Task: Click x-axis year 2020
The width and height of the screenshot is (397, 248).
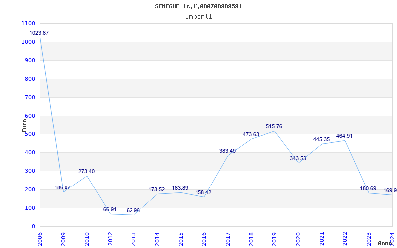Action: click(298, 239)
